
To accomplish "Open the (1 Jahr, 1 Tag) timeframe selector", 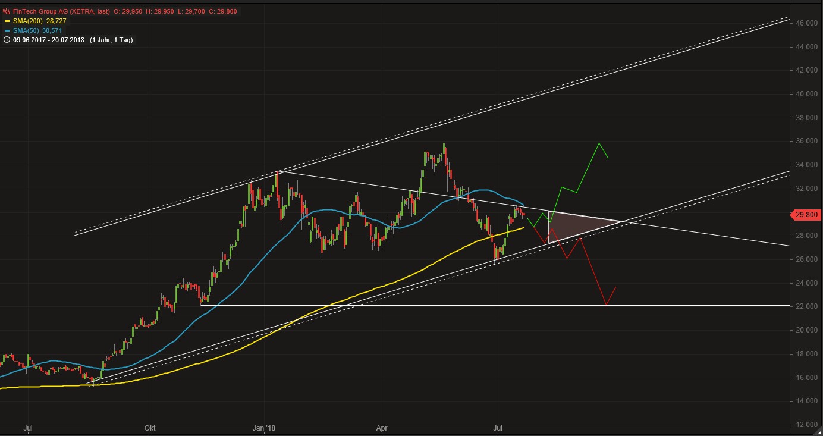I will pos(110,39).
